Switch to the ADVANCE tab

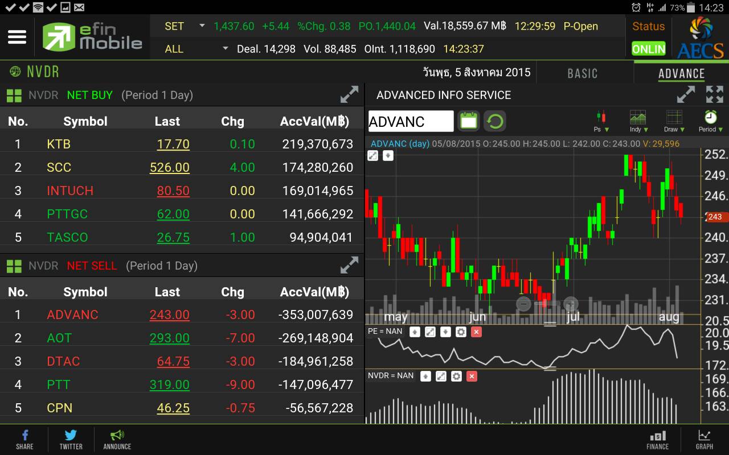[681, 73]
